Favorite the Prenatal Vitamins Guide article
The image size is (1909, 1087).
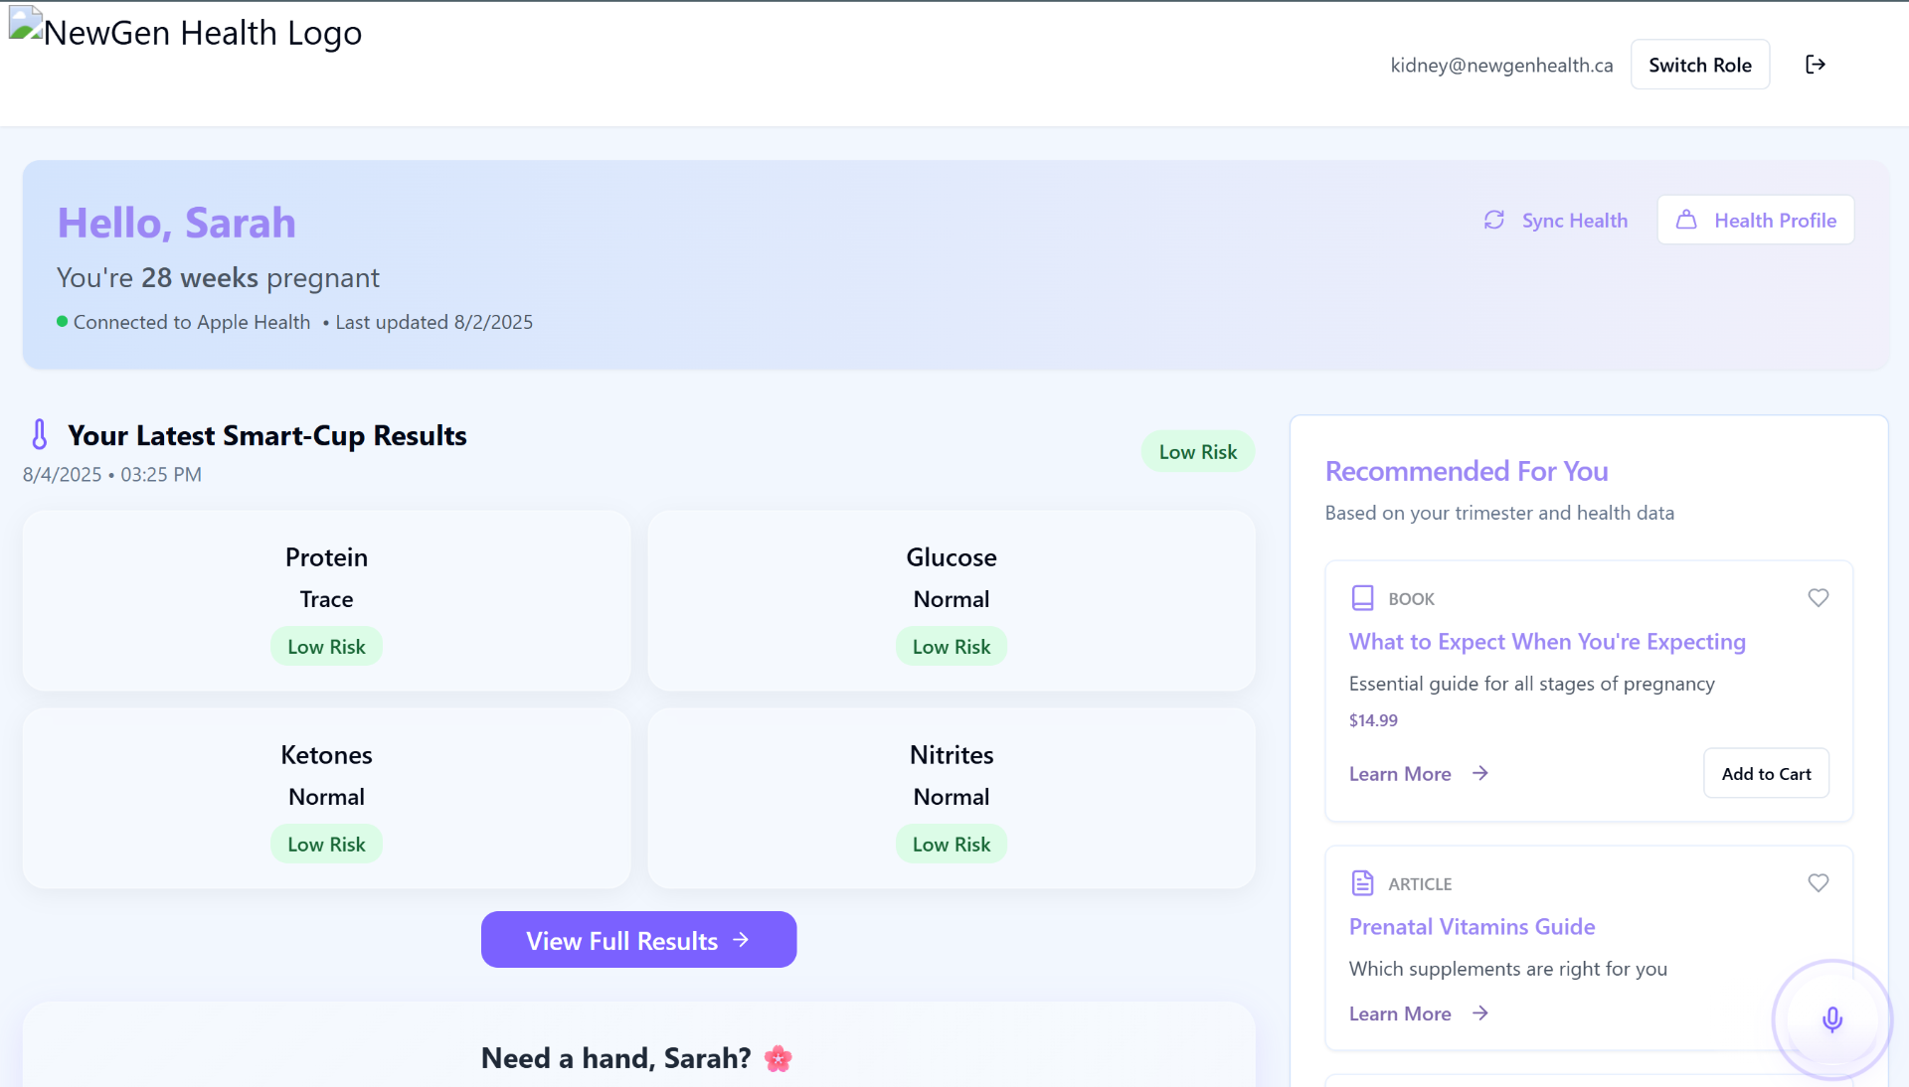point(1818,882)
